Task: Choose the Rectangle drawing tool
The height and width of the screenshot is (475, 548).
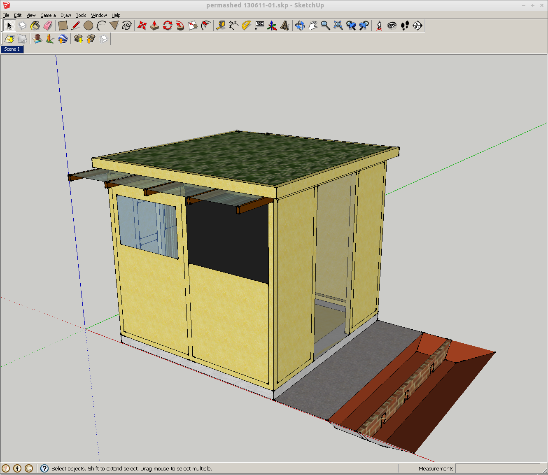Action: click(63, 26)
